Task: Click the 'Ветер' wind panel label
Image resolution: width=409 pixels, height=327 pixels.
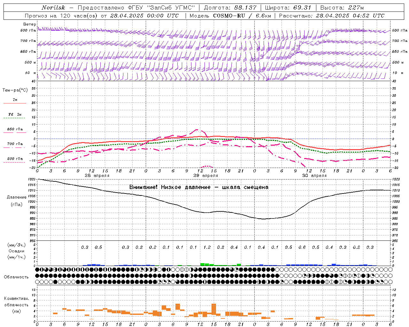Action: (30, 24)
